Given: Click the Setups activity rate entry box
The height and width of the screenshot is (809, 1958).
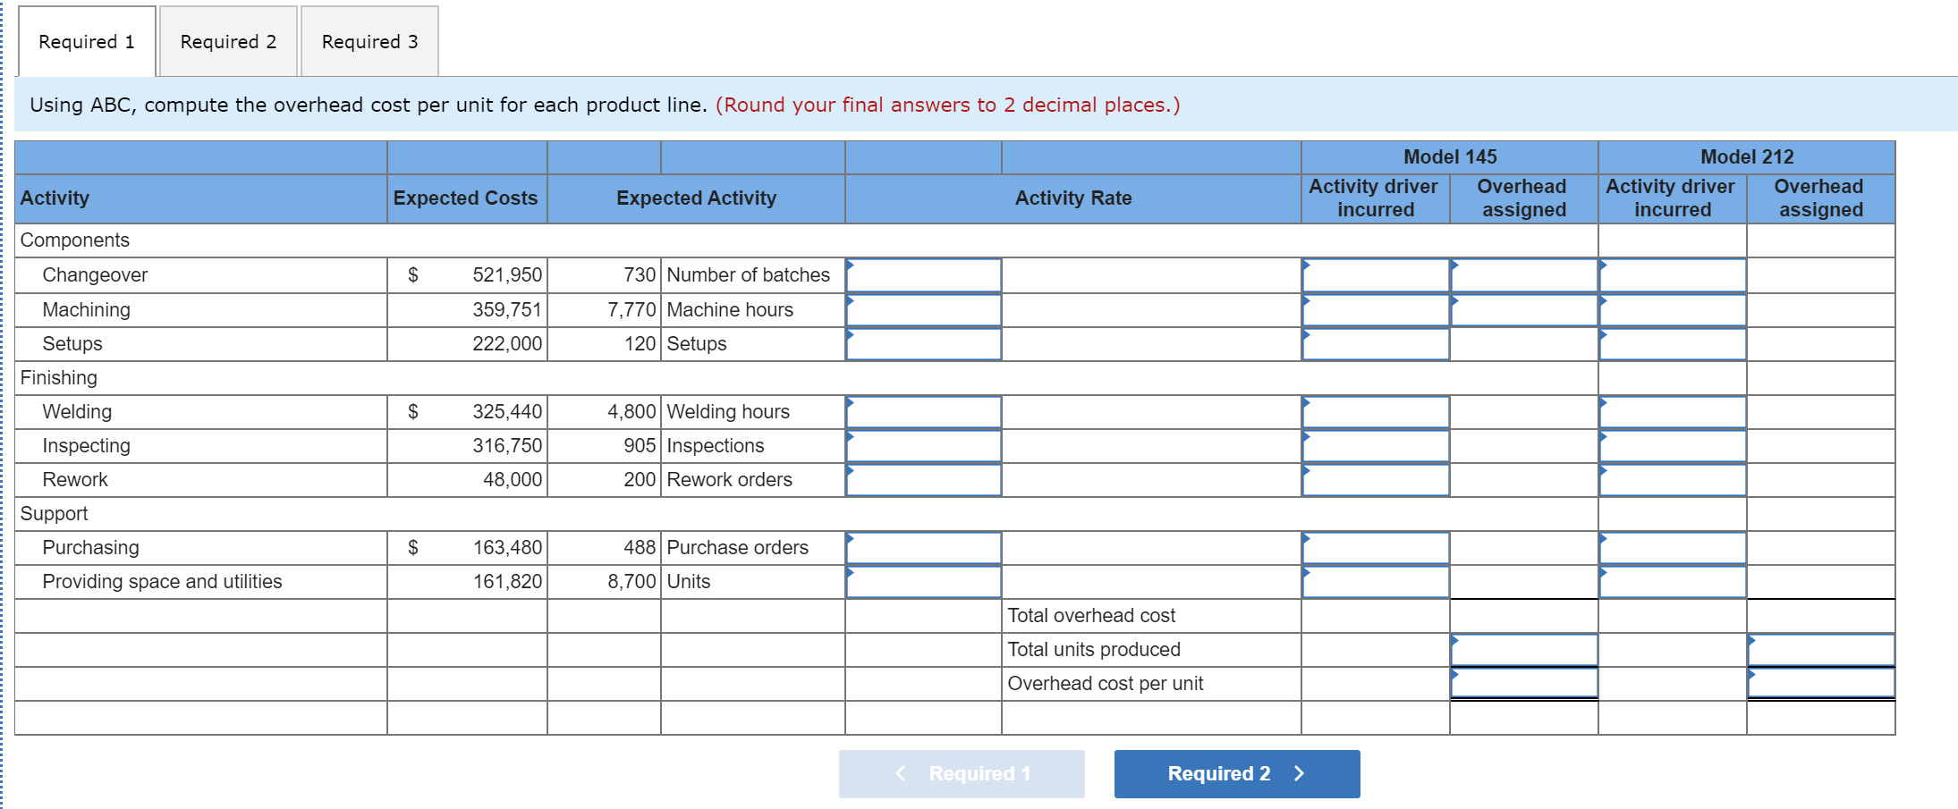Looking at the screenshot, I should tap(923, 343).
